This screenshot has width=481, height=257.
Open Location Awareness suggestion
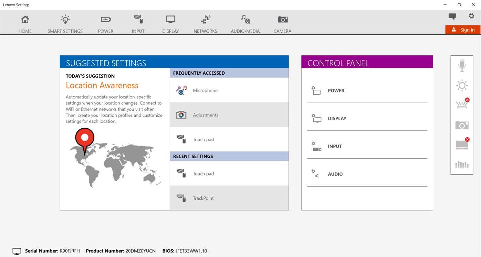[102, 85]
